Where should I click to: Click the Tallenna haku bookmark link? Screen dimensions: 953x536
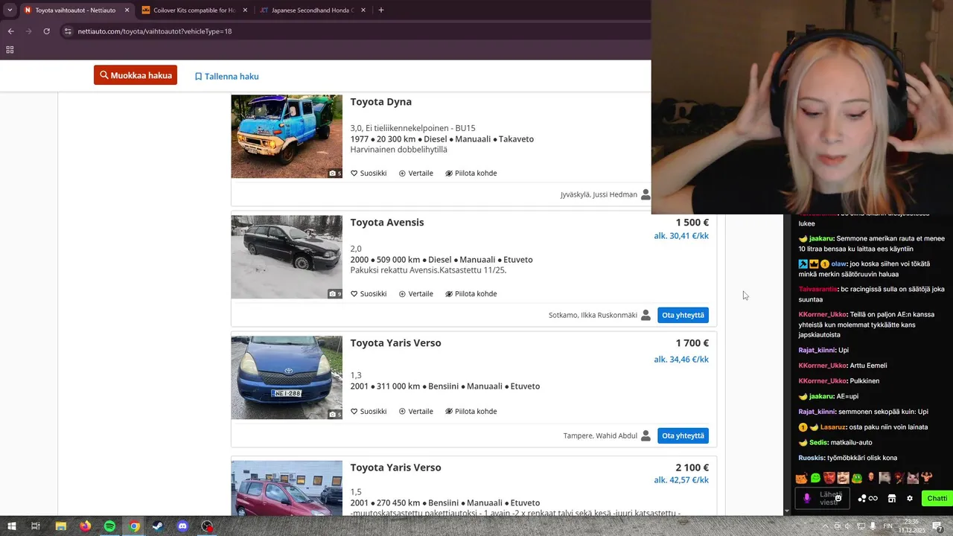click(x=227, y=76)
